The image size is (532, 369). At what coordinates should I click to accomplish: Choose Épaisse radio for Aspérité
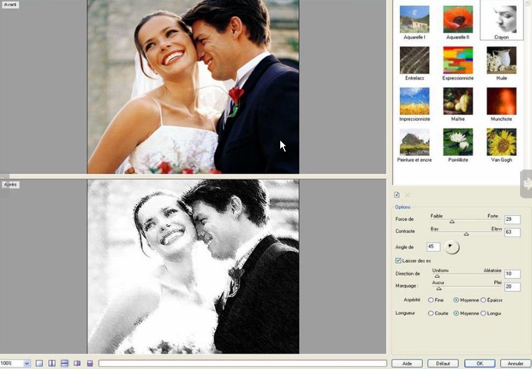483,300
